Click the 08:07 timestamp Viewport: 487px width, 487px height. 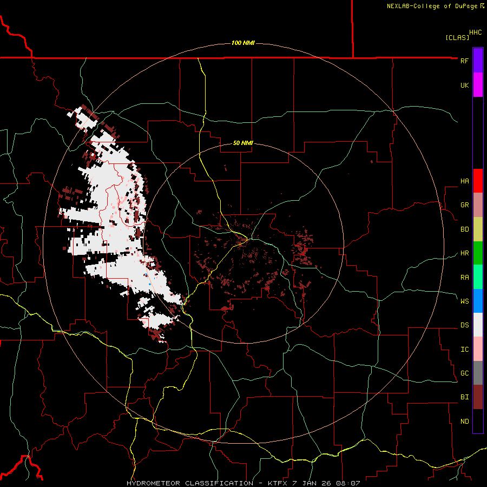pos(348,483)
